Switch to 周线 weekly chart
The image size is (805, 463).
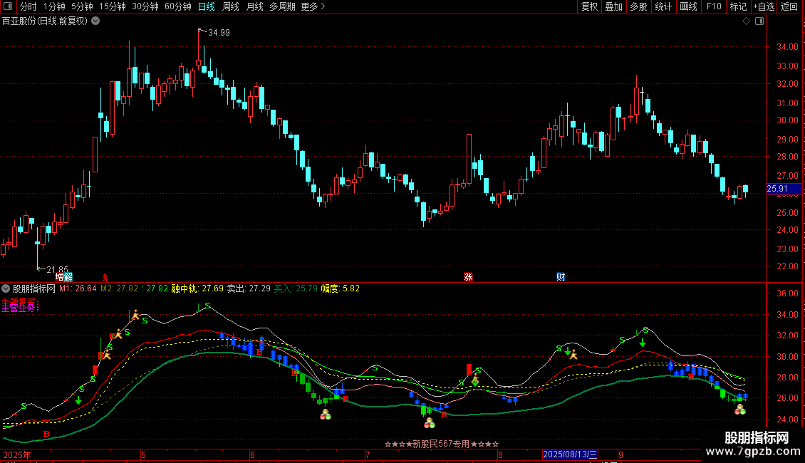pyautogui.click(x=231, y=6)
